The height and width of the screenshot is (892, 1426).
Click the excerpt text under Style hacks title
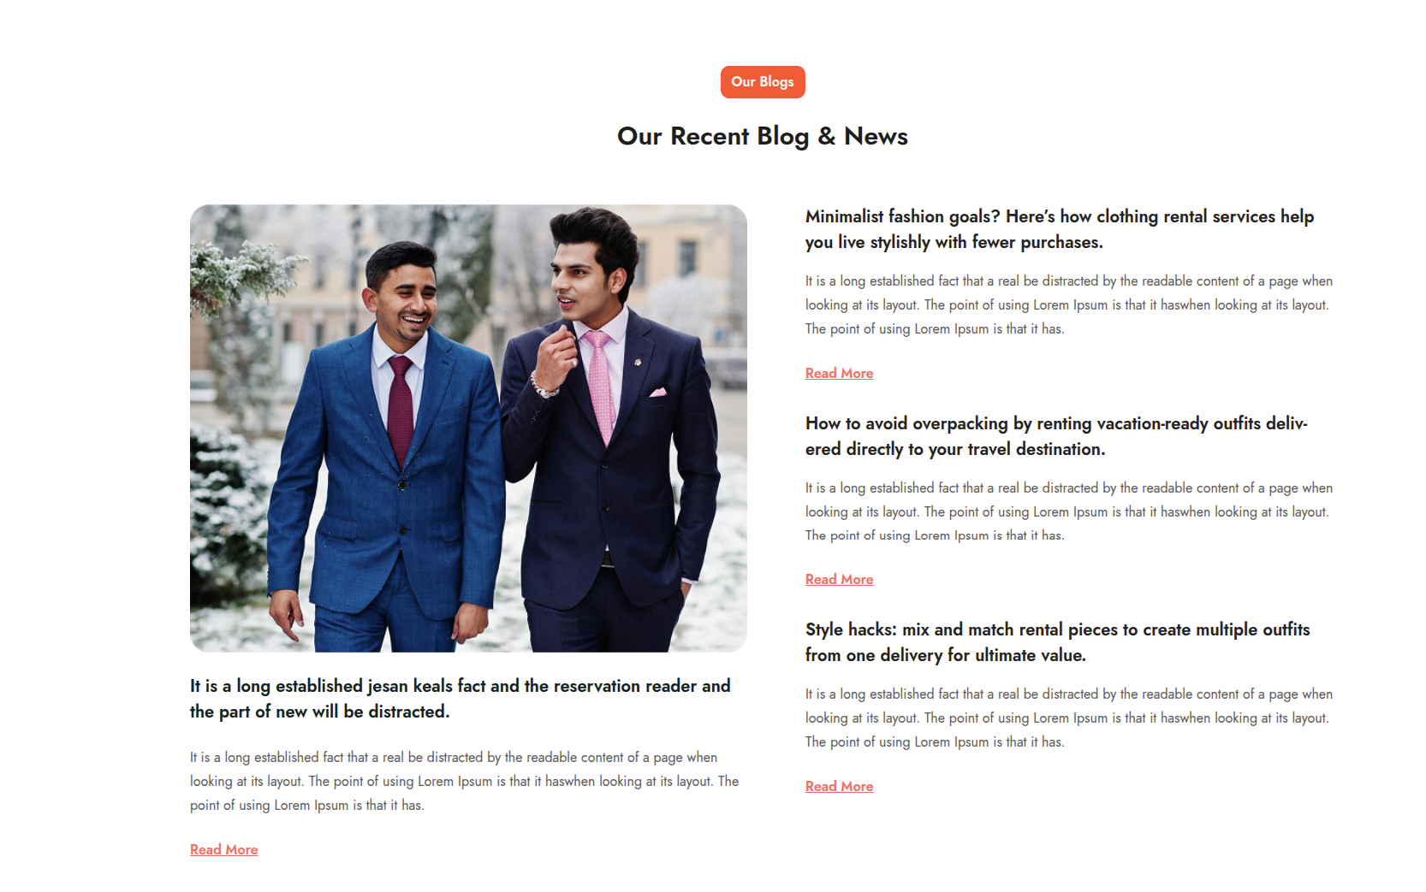point(1068,718)
